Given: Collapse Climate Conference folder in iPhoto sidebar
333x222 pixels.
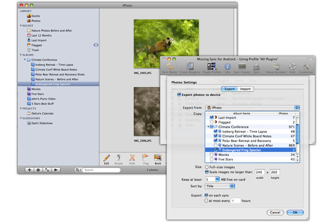Looking at the screenshot, I should point(24,60).
